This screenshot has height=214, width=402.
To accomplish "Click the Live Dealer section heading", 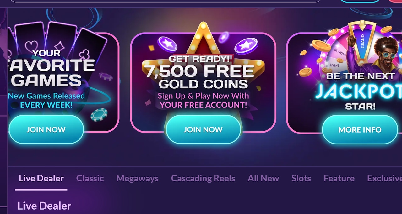I will click(44, 206).
